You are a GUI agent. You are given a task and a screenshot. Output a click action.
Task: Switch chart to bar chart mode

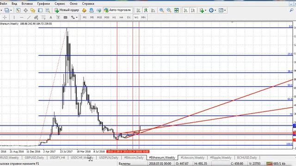pyautogui.click(x=138, y=10)
